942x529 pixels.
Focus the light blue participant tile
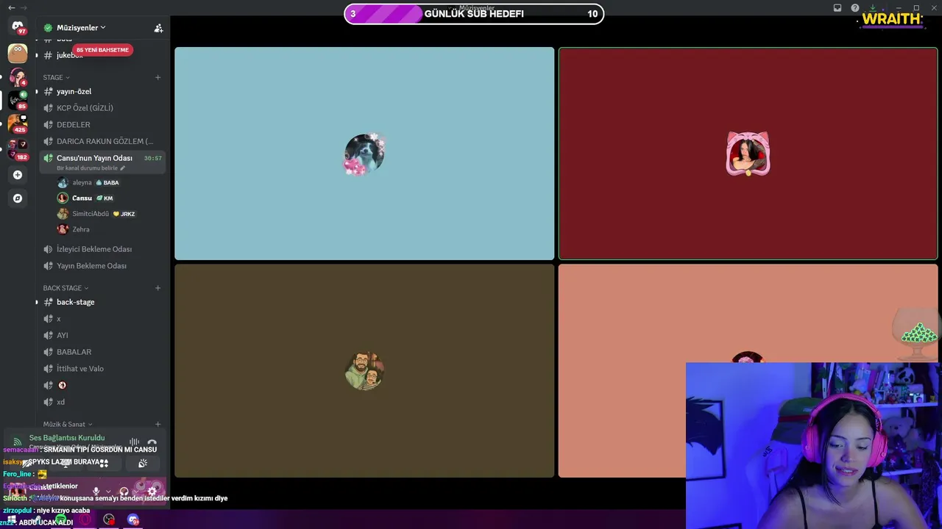click(x=364, y=154)
